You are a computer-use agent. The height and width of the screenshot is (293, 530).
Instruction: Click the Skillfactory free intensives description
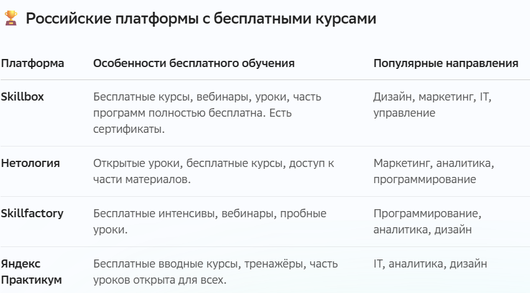210,222
